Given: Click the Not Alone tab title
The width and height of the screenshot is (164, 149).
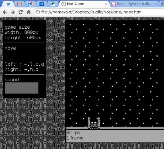Looking at the screenshot, I should click(x=75, y=4).
